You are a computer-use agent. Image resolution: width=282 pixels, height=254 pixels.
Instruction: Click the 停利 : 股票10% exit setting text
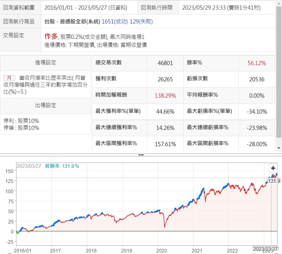click(x=21, y=121)
